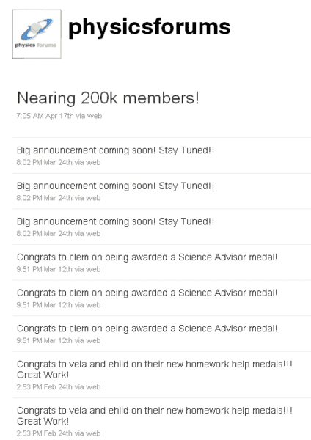Viewport: 311px width, 440px height.
Task: Open first 2:53 PM Feb 24th timestamp
Action: click(44, 387)
